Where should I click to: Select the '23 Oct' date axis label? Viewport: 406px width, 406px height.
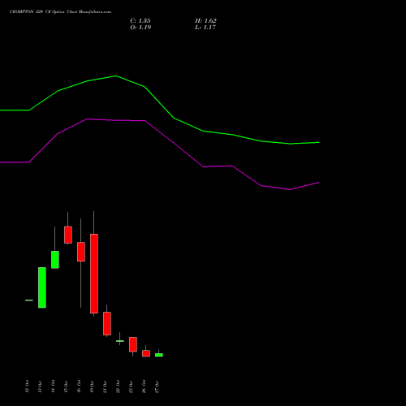coord(131,387)
